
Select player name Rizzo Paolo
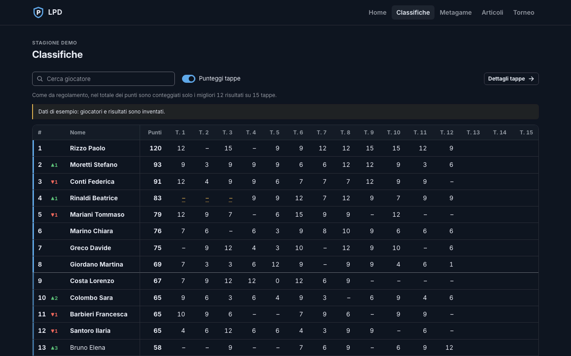pos(87,148)
